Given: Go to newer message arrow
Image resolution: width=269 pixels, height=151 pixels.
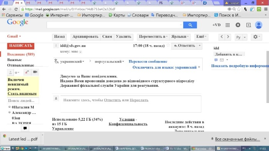Looking at the screenshot, I should (x=222, y=37).
